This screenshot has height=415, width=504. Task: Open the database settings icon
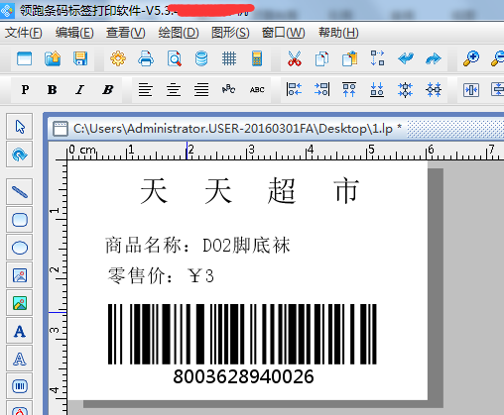point(201,58)
